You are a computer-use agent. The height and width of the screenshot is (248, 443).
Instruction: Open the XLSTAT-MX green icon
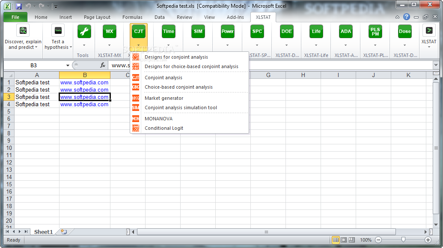(109, 31)
